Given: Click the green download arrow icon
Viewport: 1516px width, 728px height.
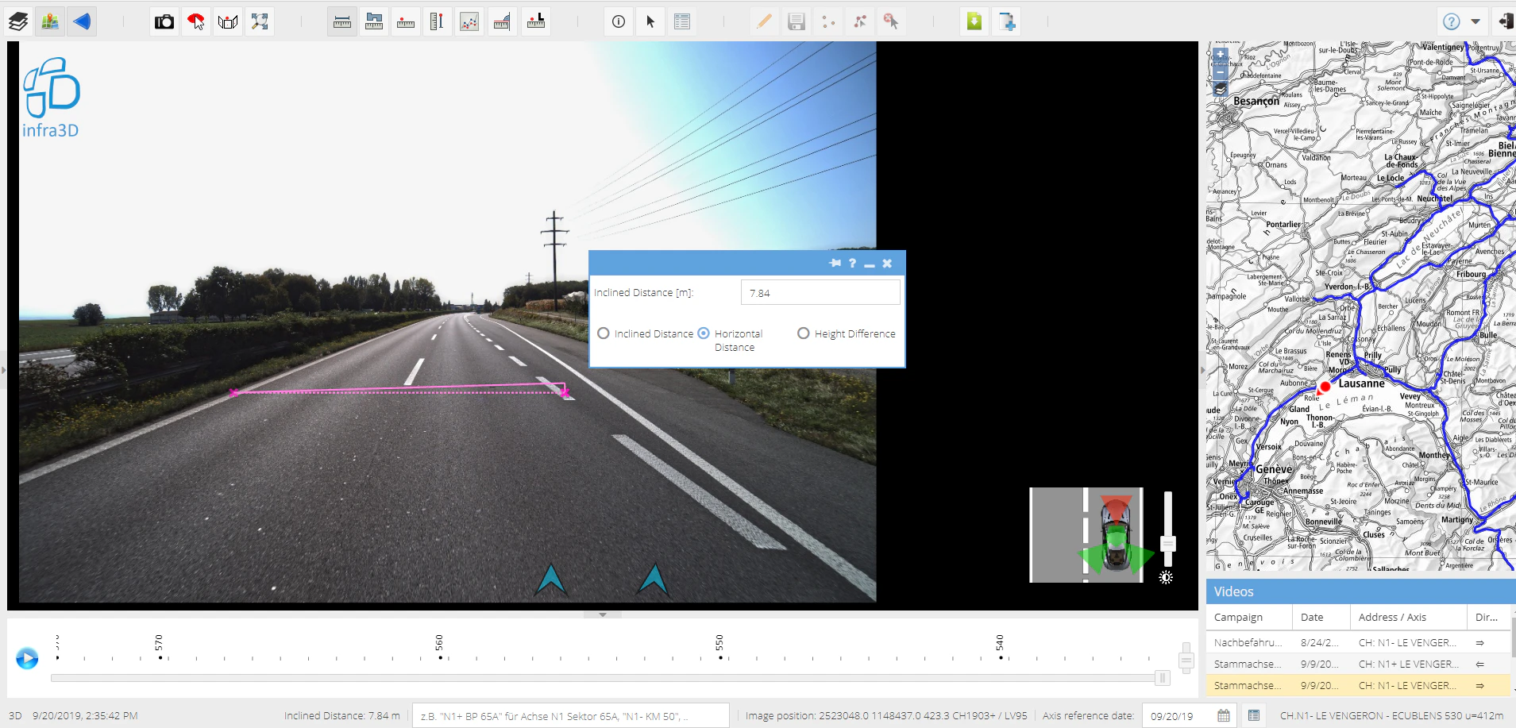Looking at the screenshot, I should pyautogui.click(x=974, y=21).
